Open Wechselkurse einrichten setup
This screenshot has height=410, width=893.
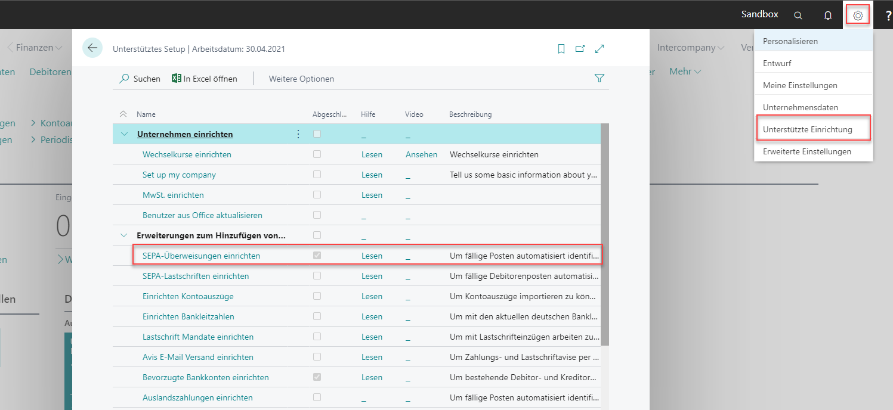click(187, 154)
